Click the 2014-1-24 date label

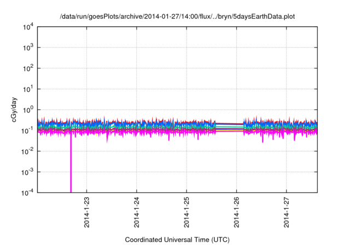[x=137, y=212]
